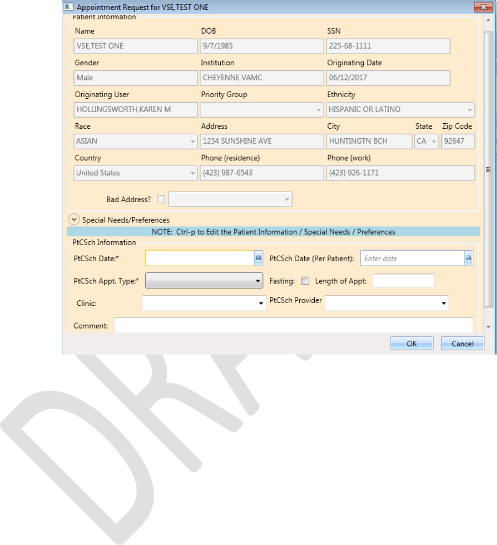Screen dimensions: 497x545
Task: Click the Address field 1234 SUNSHINE AVE
Action: pyautogui.click(x=262, y=141)
